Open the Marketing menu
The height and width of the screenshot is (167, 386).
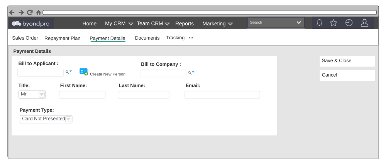[217, 23]
